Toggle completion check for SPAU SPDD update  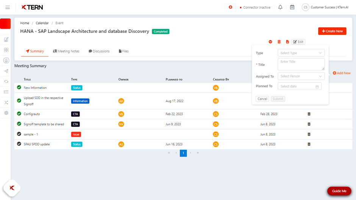(19, 144)
